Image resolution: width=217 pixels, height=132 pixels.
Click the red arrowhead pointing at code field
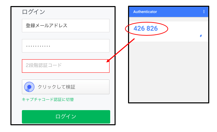pyautogui.click(x=108, y=61)
